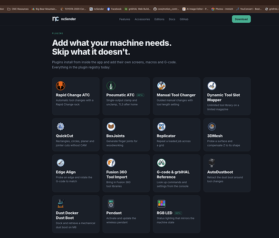Open the QuickCut gear icon

pyautogui.click(x=60, y=127)
